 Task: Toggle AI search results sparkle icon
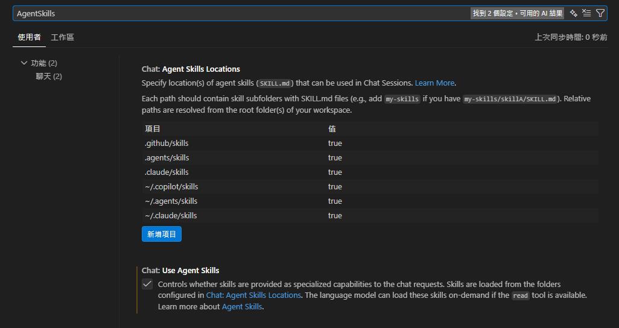[x=573, y=13]
